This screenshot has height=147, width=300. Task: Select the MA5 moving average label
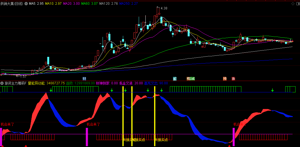click(x=36, y=4)
